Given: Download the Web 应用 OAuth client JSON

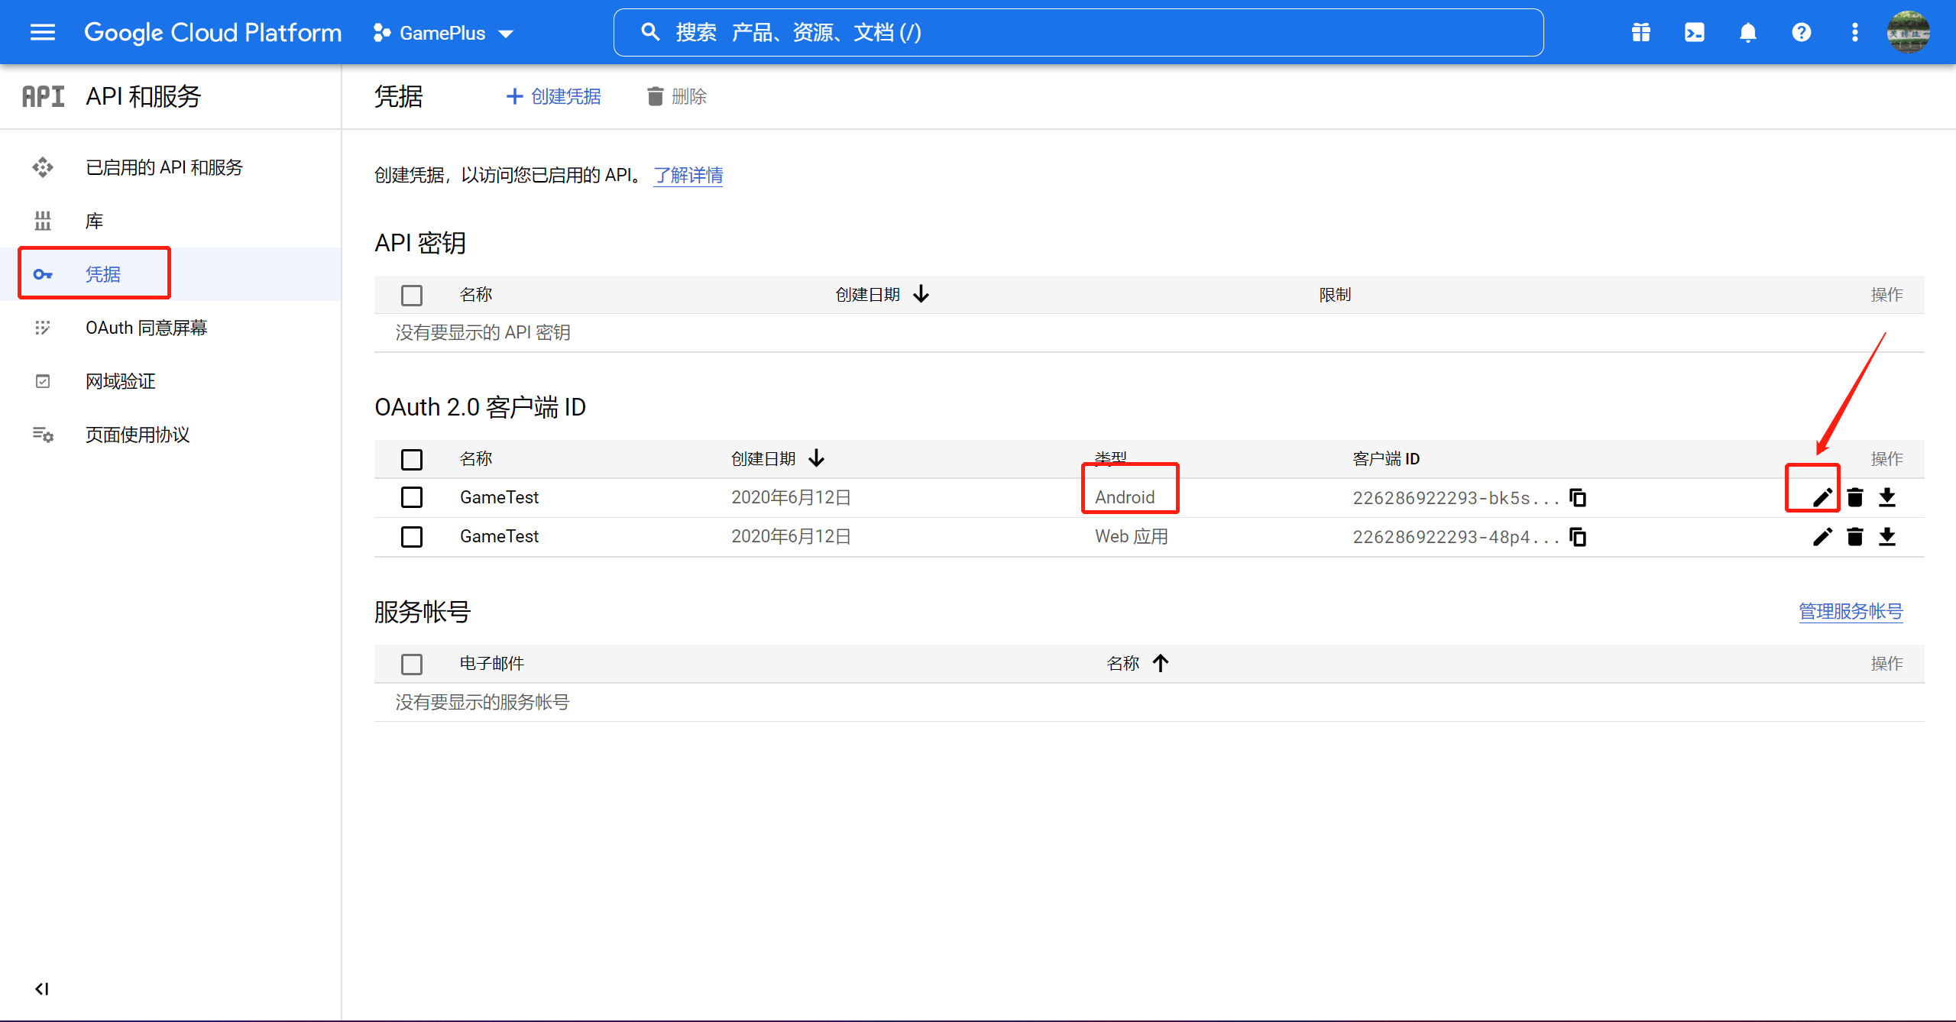Looking at the screenshot, I should coord(1887,536).
